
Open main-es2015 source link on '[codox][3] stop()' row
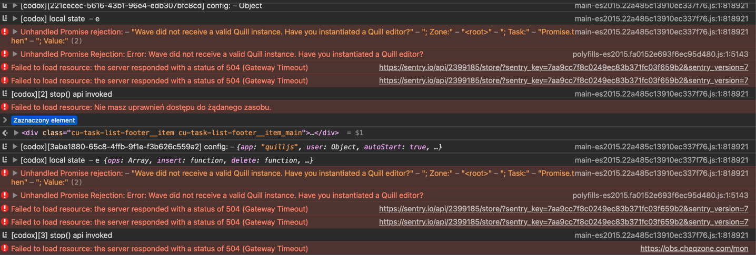click(x=661, y=236)
